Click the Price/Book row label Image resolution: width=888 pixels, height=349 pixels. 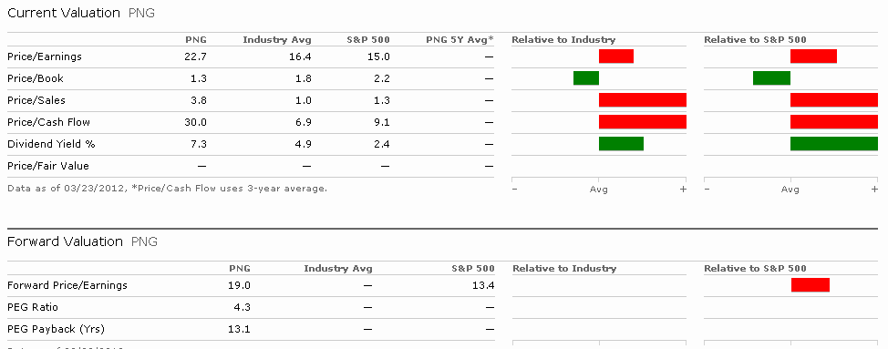coord(36,78)
